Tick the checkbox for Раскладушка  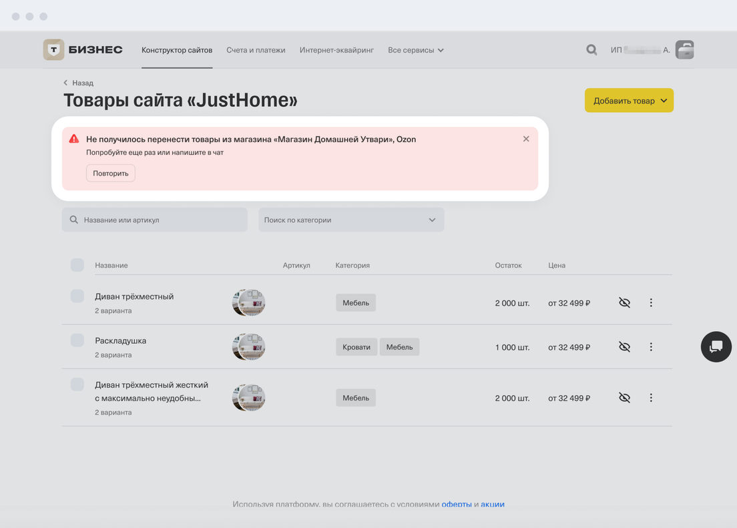pyautogui.click(x=77, y=340)
